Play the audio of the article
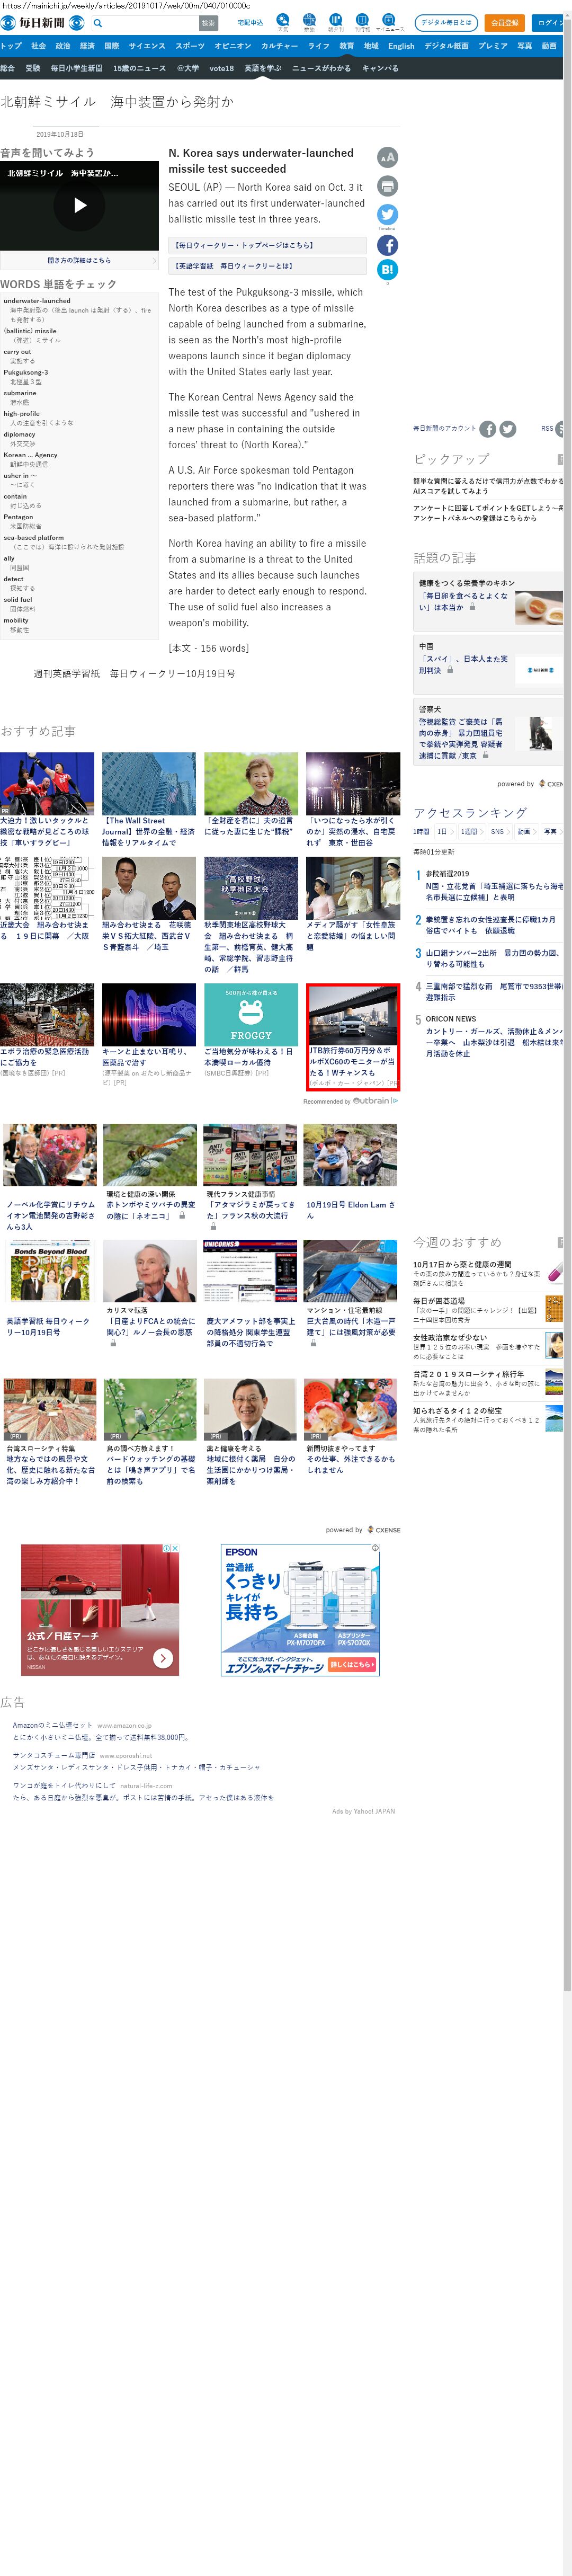 [x=80, y=205]
